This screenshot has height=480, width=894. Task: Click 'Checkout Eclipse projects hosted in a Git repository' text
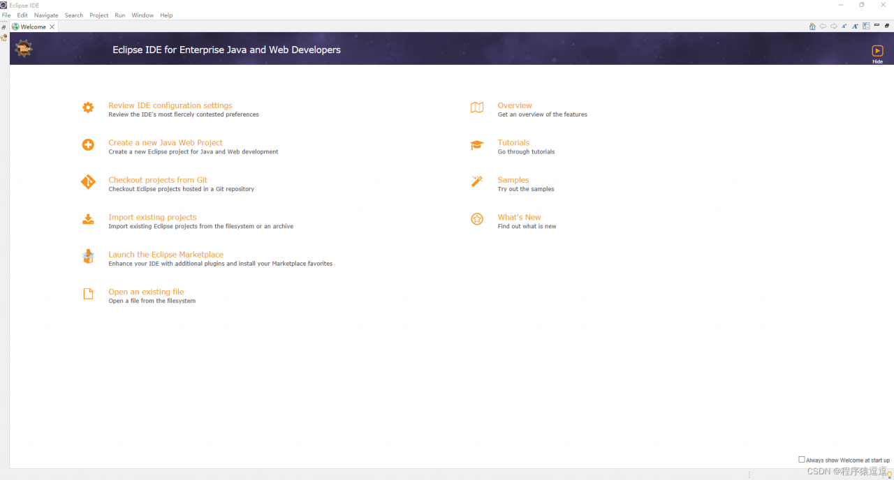tap(182, 189)
